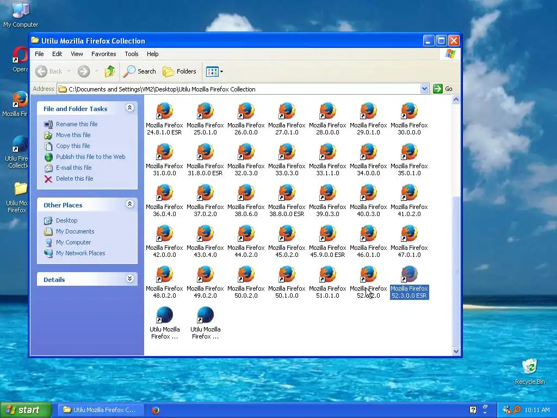Click the scrollbar down arrow
This screenshot has width=557, height=418.
[456, 352]
